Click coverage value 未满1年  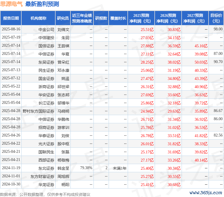pyautogui.click(x=120, y=168)
